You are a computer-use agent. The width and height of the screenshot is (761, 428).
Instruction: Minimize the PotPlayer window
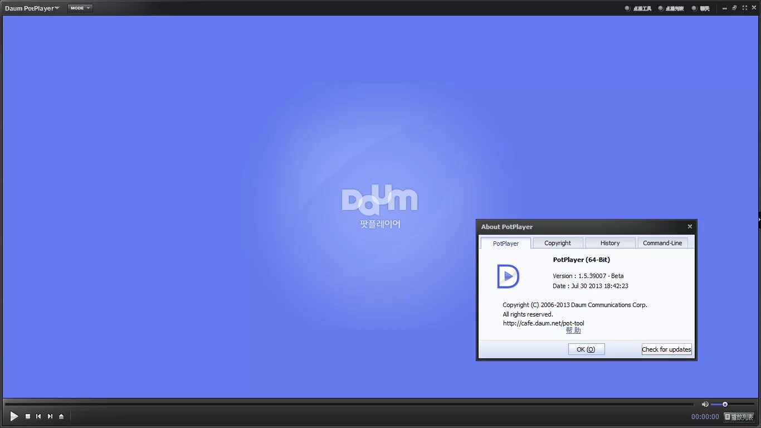tap(725, 8)
